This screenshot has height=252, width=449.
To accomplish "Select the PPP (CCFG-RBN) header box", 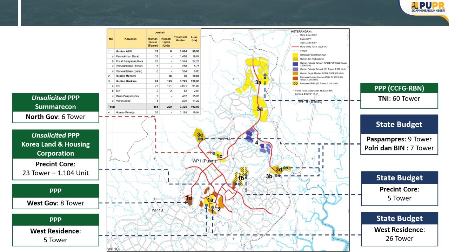I will coord(399,88).
